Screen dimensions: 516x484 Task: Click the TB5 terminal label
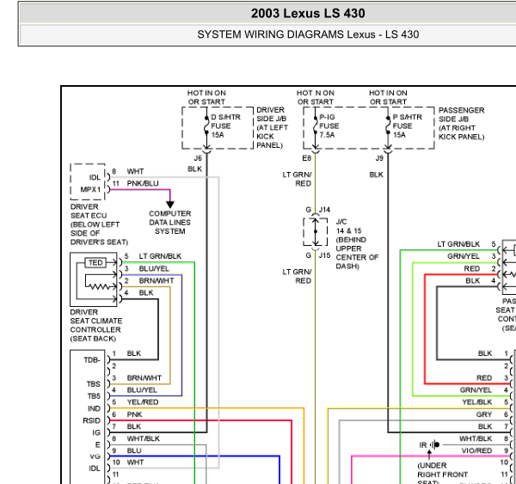click(x=94, y=395)
